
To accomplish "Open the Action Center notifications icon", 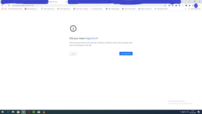I will pos(199,112).
